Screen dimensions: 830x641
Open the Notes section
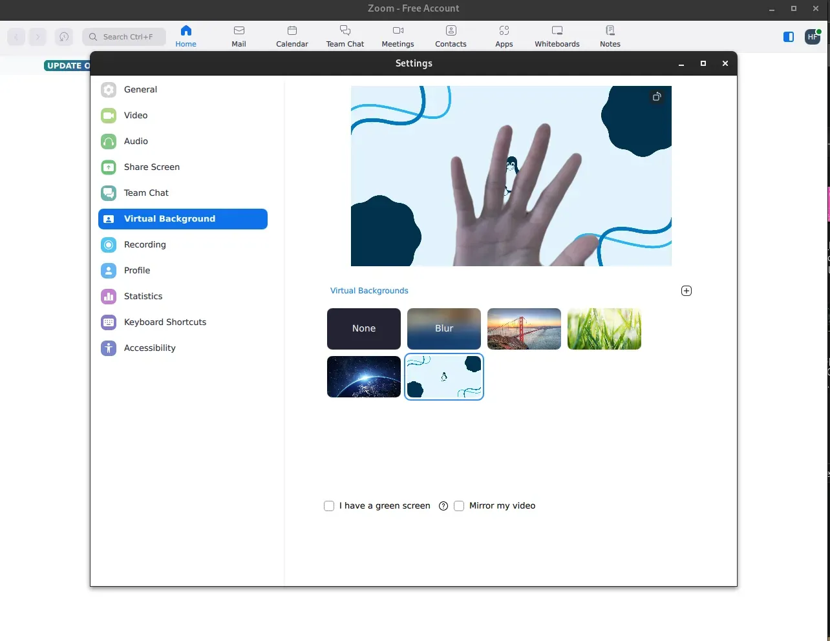[610, 36]
